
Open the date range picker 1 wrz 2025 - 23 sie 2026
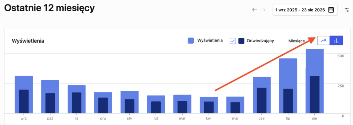(305, 10)
